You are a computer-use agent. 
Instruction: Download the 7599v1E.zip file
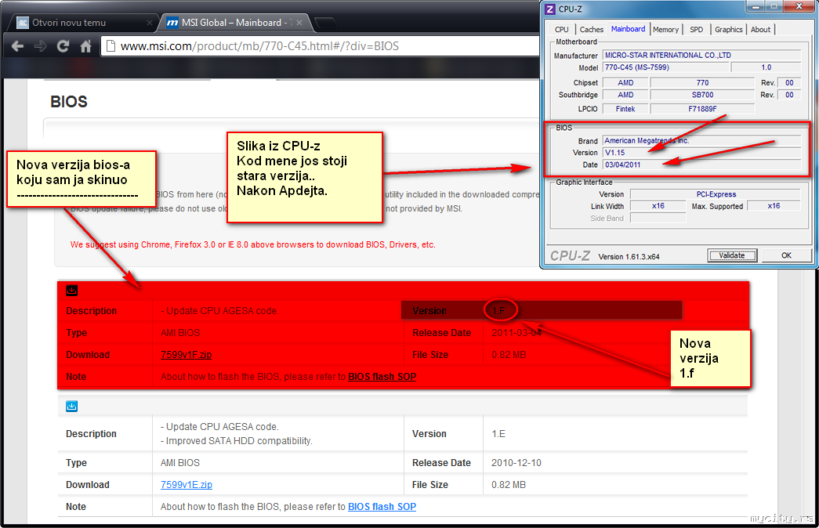186,485
